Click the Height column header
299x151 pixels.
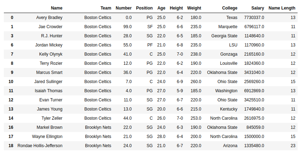pyautogui.click(x=176, y=8)
